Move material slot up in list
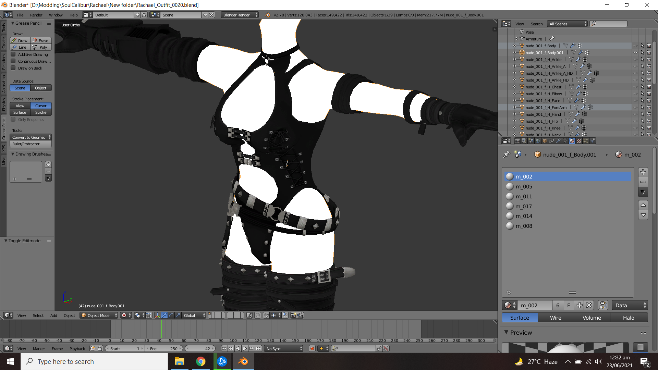This screenshot has height=370, width=658. [643, 205]
